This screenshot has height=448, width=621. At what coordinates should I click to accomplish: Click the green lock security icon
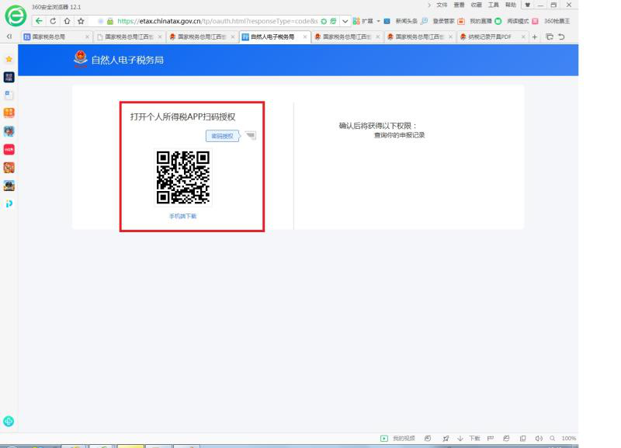point(110,22)
